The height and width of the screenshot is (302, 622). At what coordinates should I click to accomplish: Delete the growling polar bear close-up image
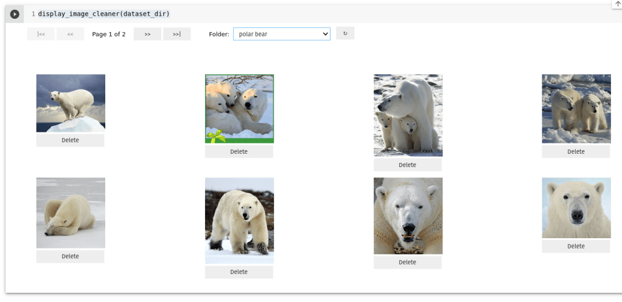(407, 262)
